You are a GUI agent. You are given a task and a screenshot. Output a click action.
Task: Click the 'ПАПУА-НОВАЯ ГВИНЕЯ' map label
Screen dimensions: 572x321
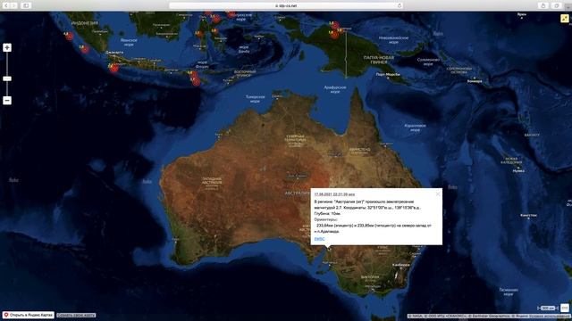pos(379,60)
